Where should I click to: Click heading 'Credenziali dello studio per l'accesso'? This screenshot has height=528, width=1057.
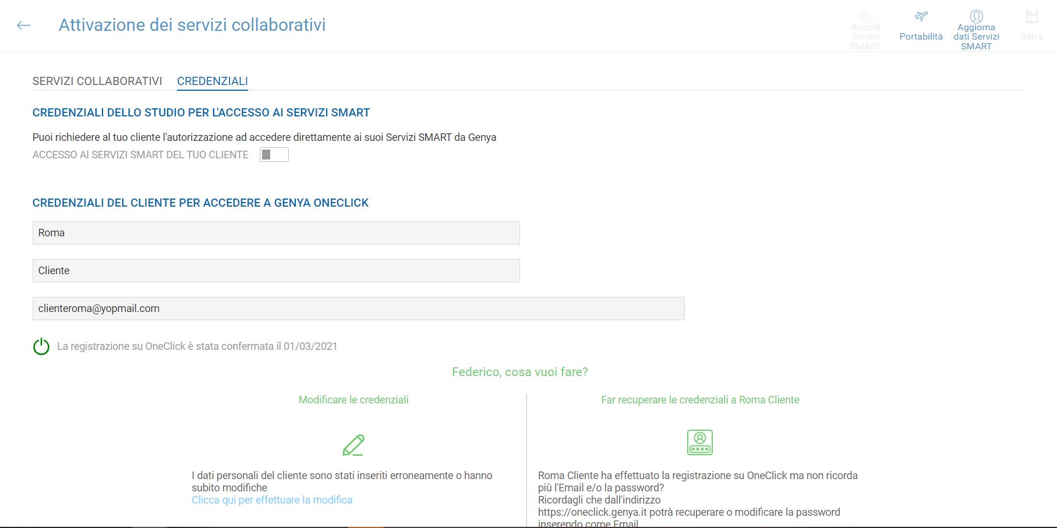201,113
